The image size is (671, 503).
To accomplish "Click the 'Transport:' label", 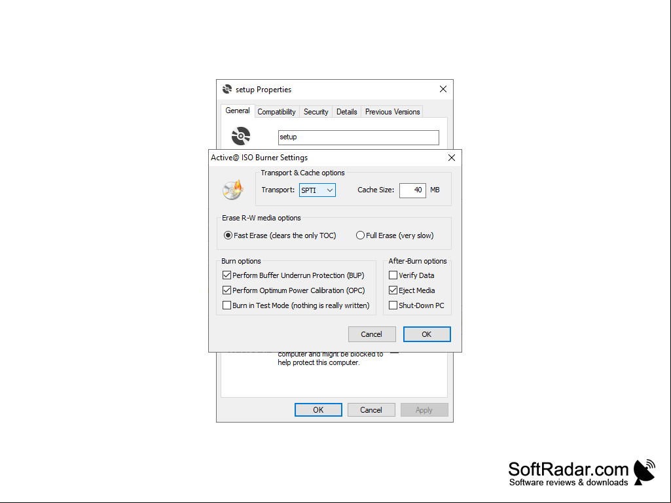I will [278, 190].
